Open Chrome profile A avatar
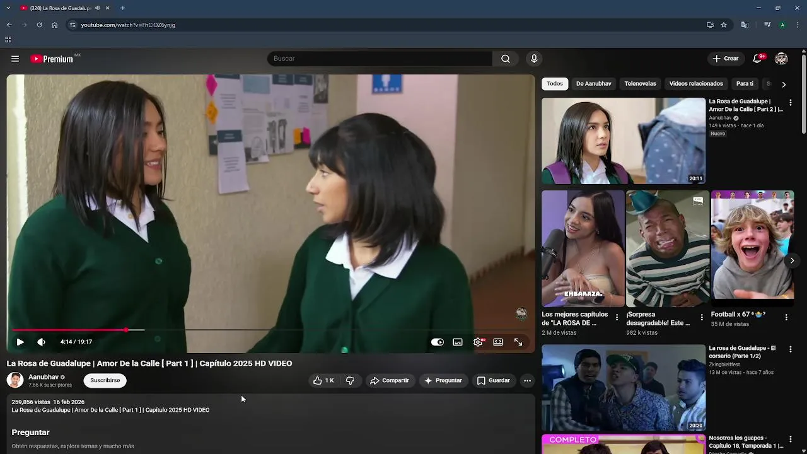This screenshot has width=807, height=454. (x=782, y=25)
